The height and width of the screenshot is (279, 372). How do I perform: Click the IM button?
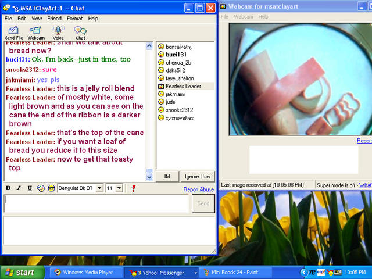click(x=167, y=177)
